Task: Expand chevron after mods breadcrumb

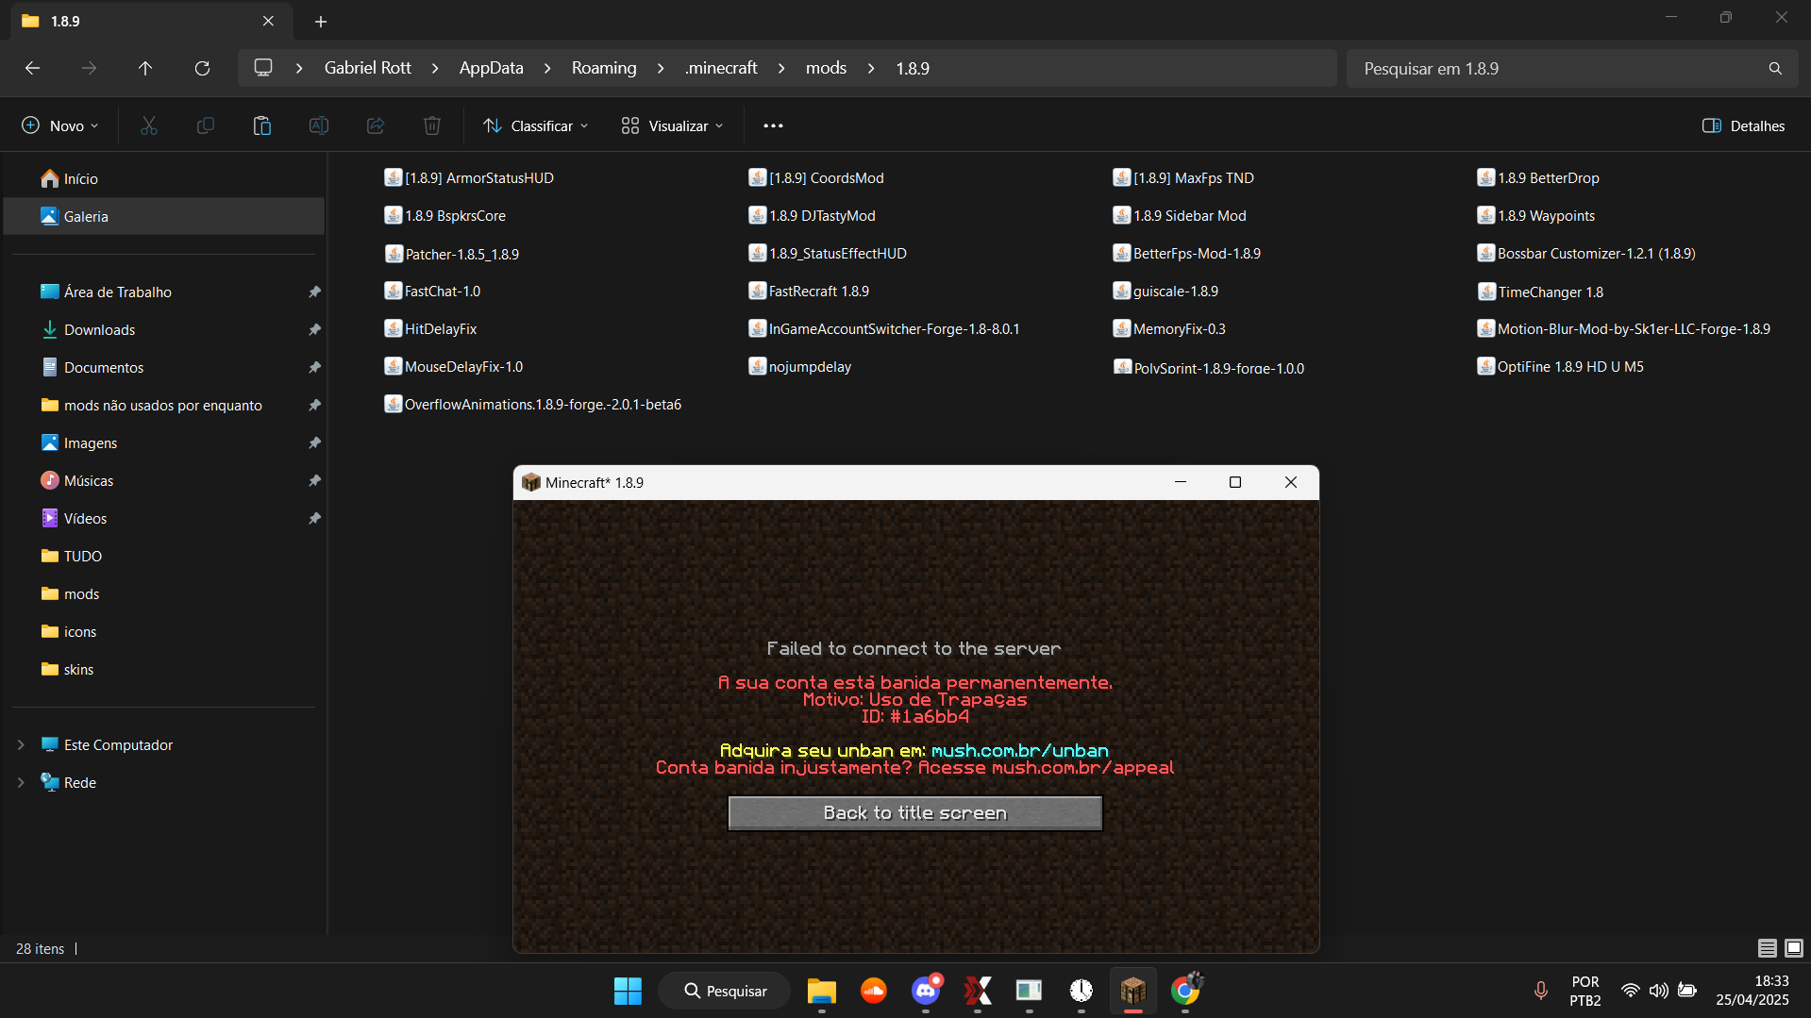Action: (871, 68)
